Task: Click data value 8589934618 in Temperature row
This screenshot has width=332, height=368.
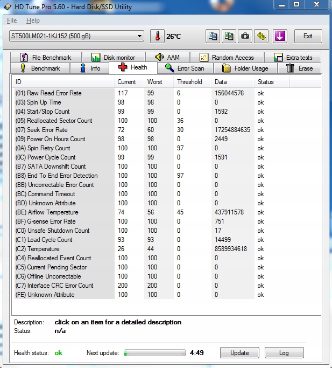Action: click(x=231, y=249)
